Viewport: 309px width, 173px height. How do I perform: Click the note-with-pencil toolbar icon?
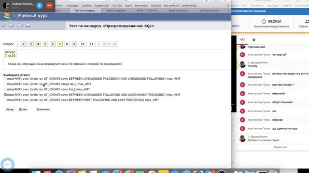point(11,25)
